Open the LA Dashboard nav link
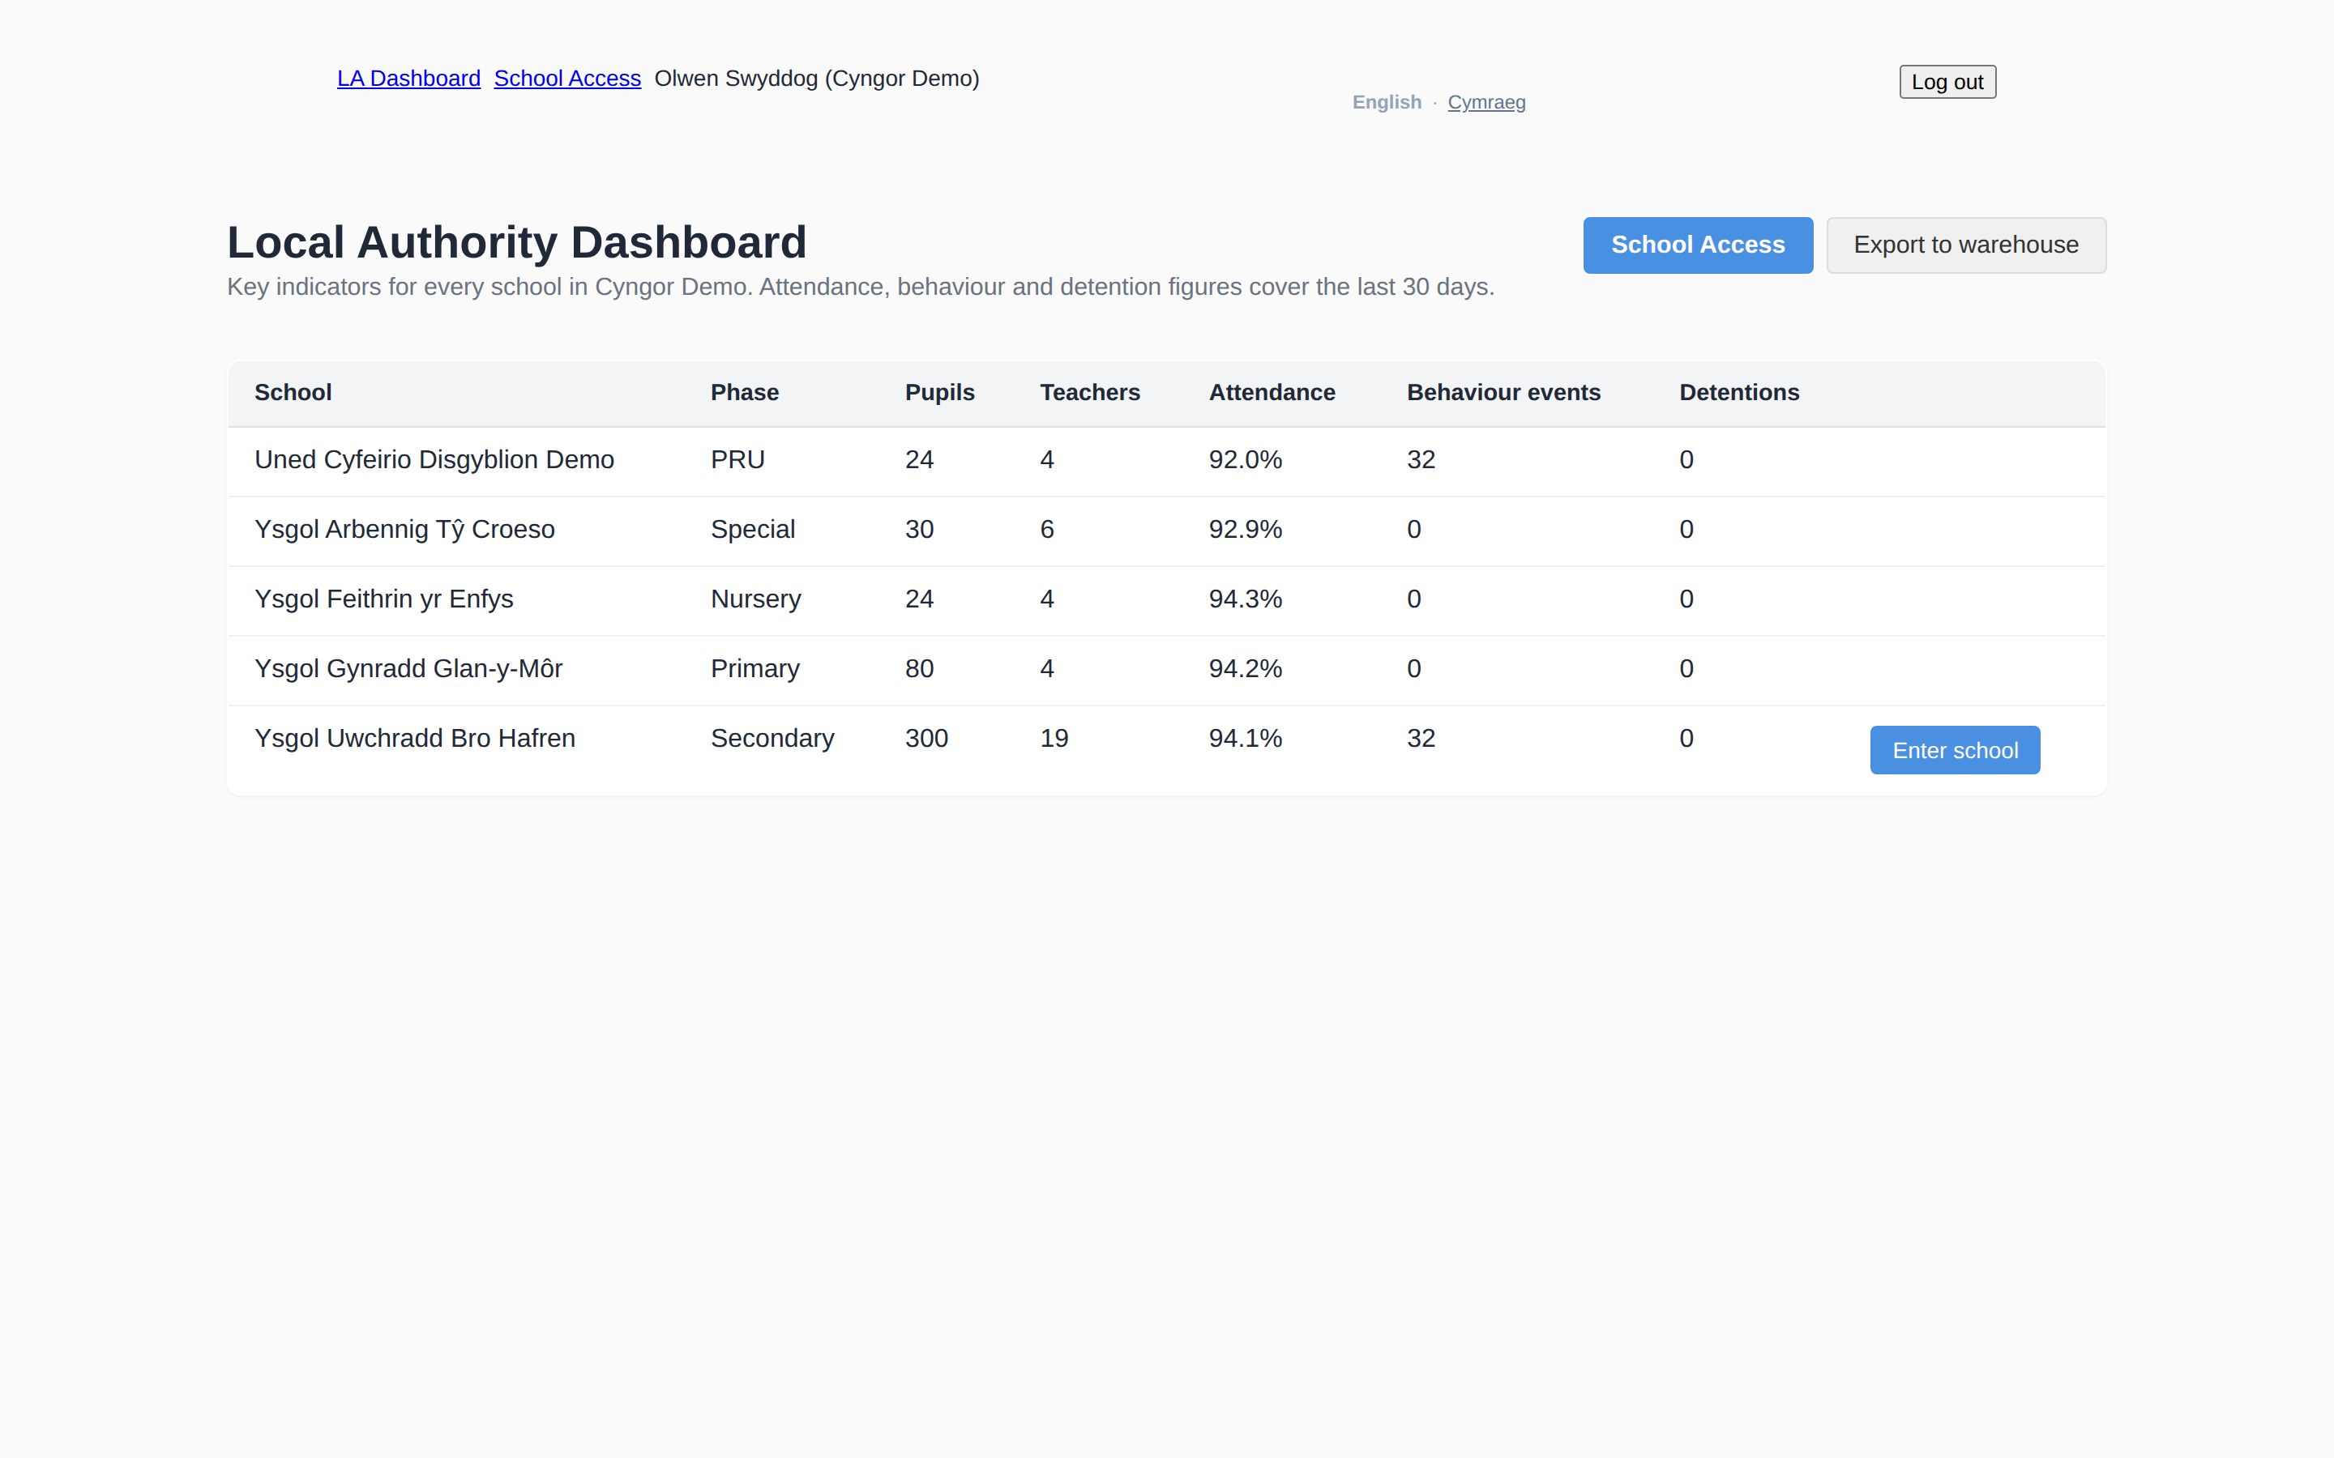 [408, 78]
